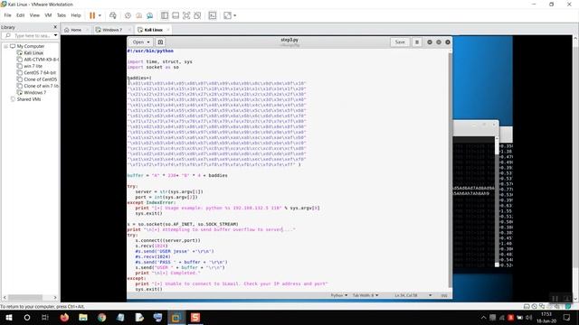Collapse the My Computer tree node
Viewport: 579px width, 325px height.
6,46
